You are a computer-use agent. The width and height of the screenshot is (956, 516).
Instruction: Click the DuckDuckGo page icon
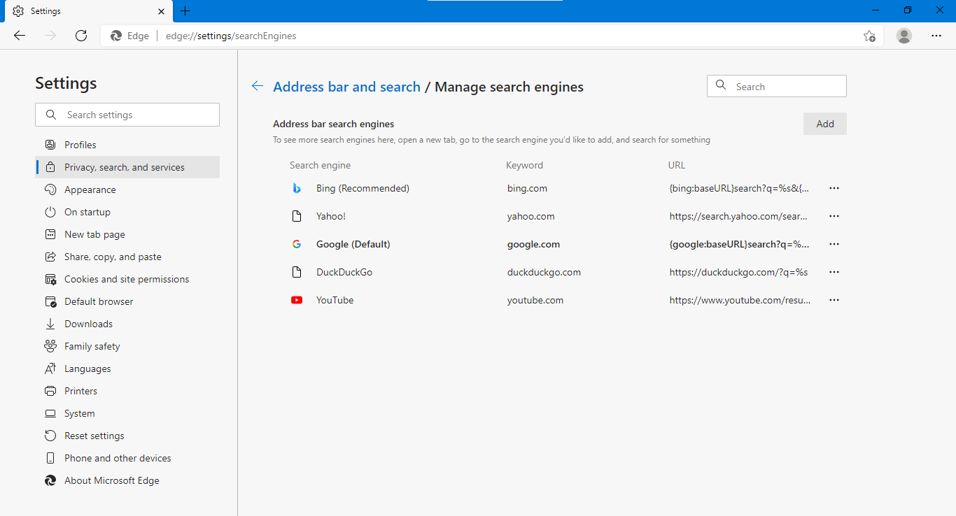pos(297,272)
